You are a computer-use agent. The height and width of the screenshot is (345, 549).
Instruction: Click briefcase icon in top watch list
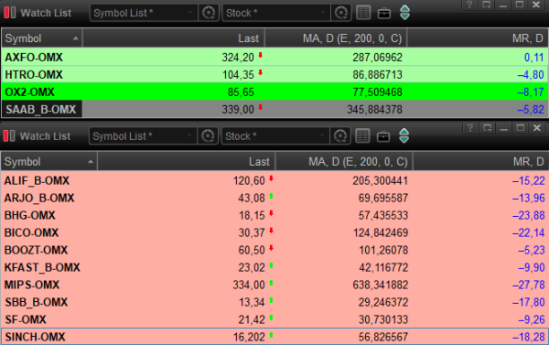click(x=384, y=14)
